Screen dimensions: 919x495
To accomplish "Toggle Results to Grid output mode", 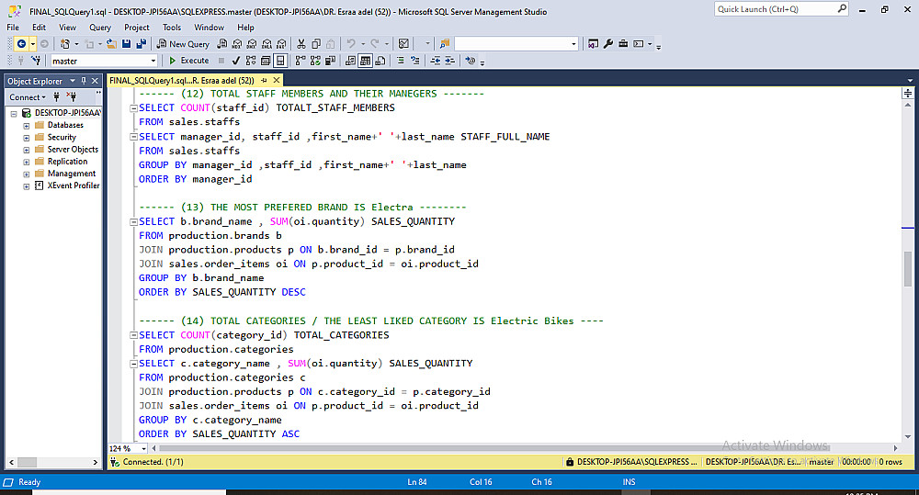I will point(365,61).
